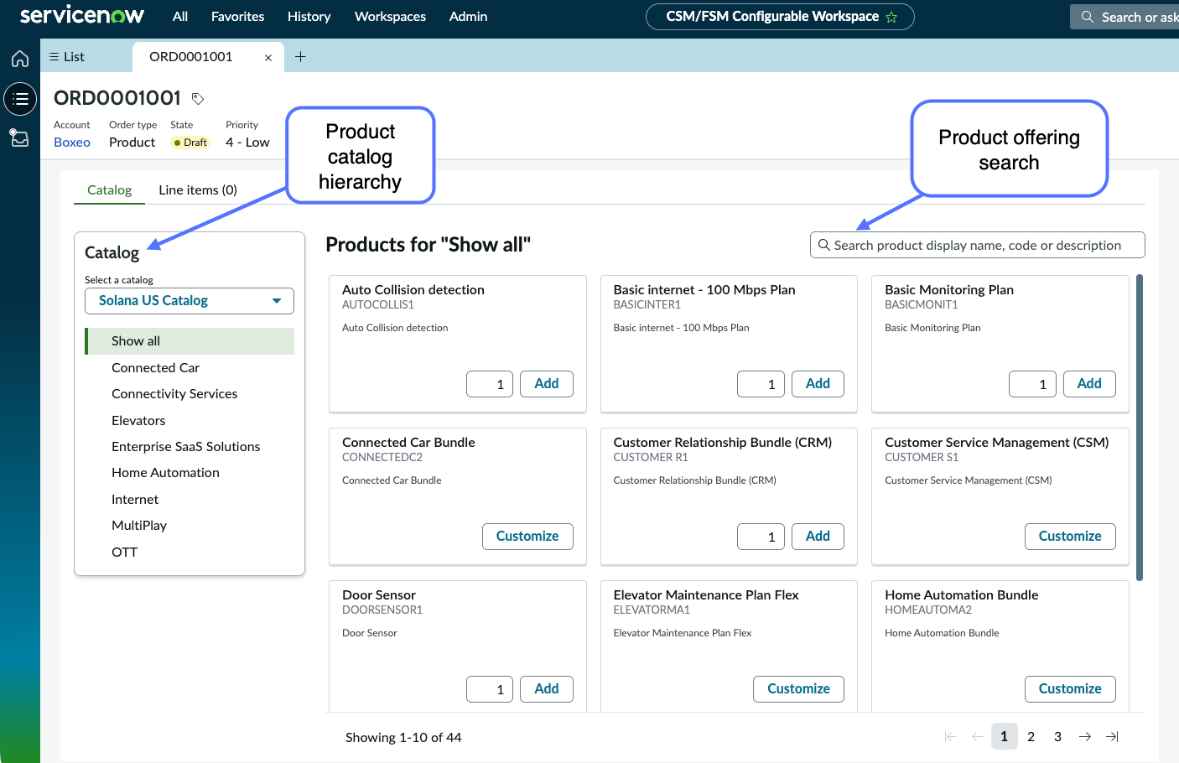Jump to last page of products
The height and width of the screenshot is (763, 1179).
1112,737
